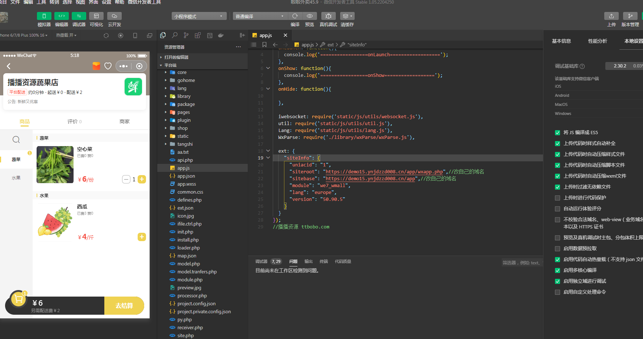Screen dimensions: 643x339
Task: Toggle 上传代码时自动压缩样式文件 checkbox
Action: click(x=558, y=154)
